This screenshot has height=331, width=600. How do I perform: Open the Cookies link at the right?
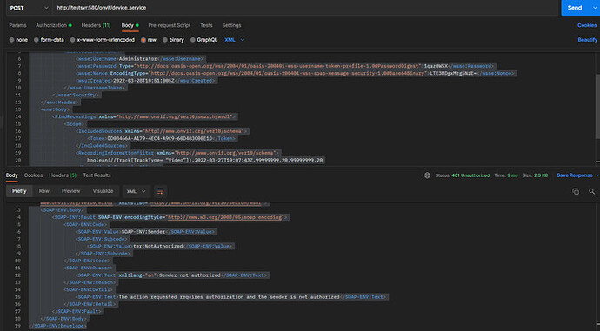click(x=587, y=25)
